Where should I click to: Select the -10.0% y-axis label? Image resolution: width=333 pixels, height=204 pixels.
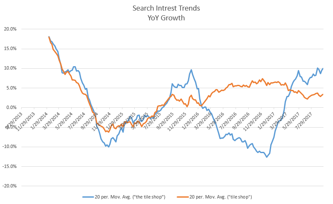pos(9,147)
